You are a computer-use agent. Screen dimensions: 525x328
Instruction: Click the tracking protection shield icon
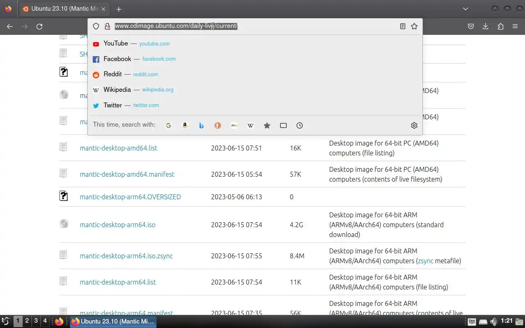tap(96, 26)
